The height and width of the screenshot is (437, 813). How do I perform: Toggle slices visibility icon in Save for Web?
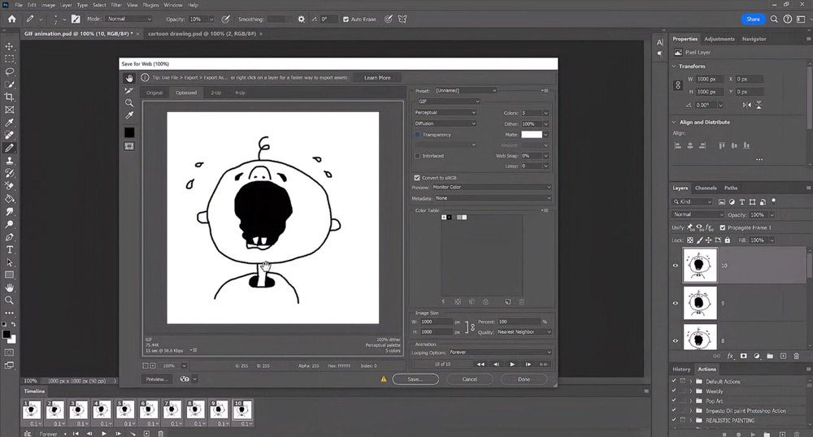tap(129, 145)
